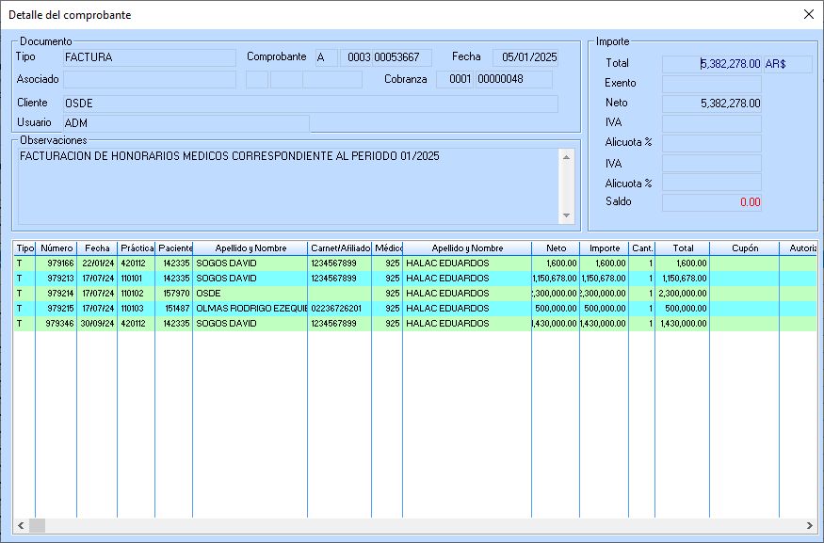The width and height of the screenshot is (824, 543).
Task: Click the Práctica cell 110101
Action: pyautogui.click(x=137, y=279)
